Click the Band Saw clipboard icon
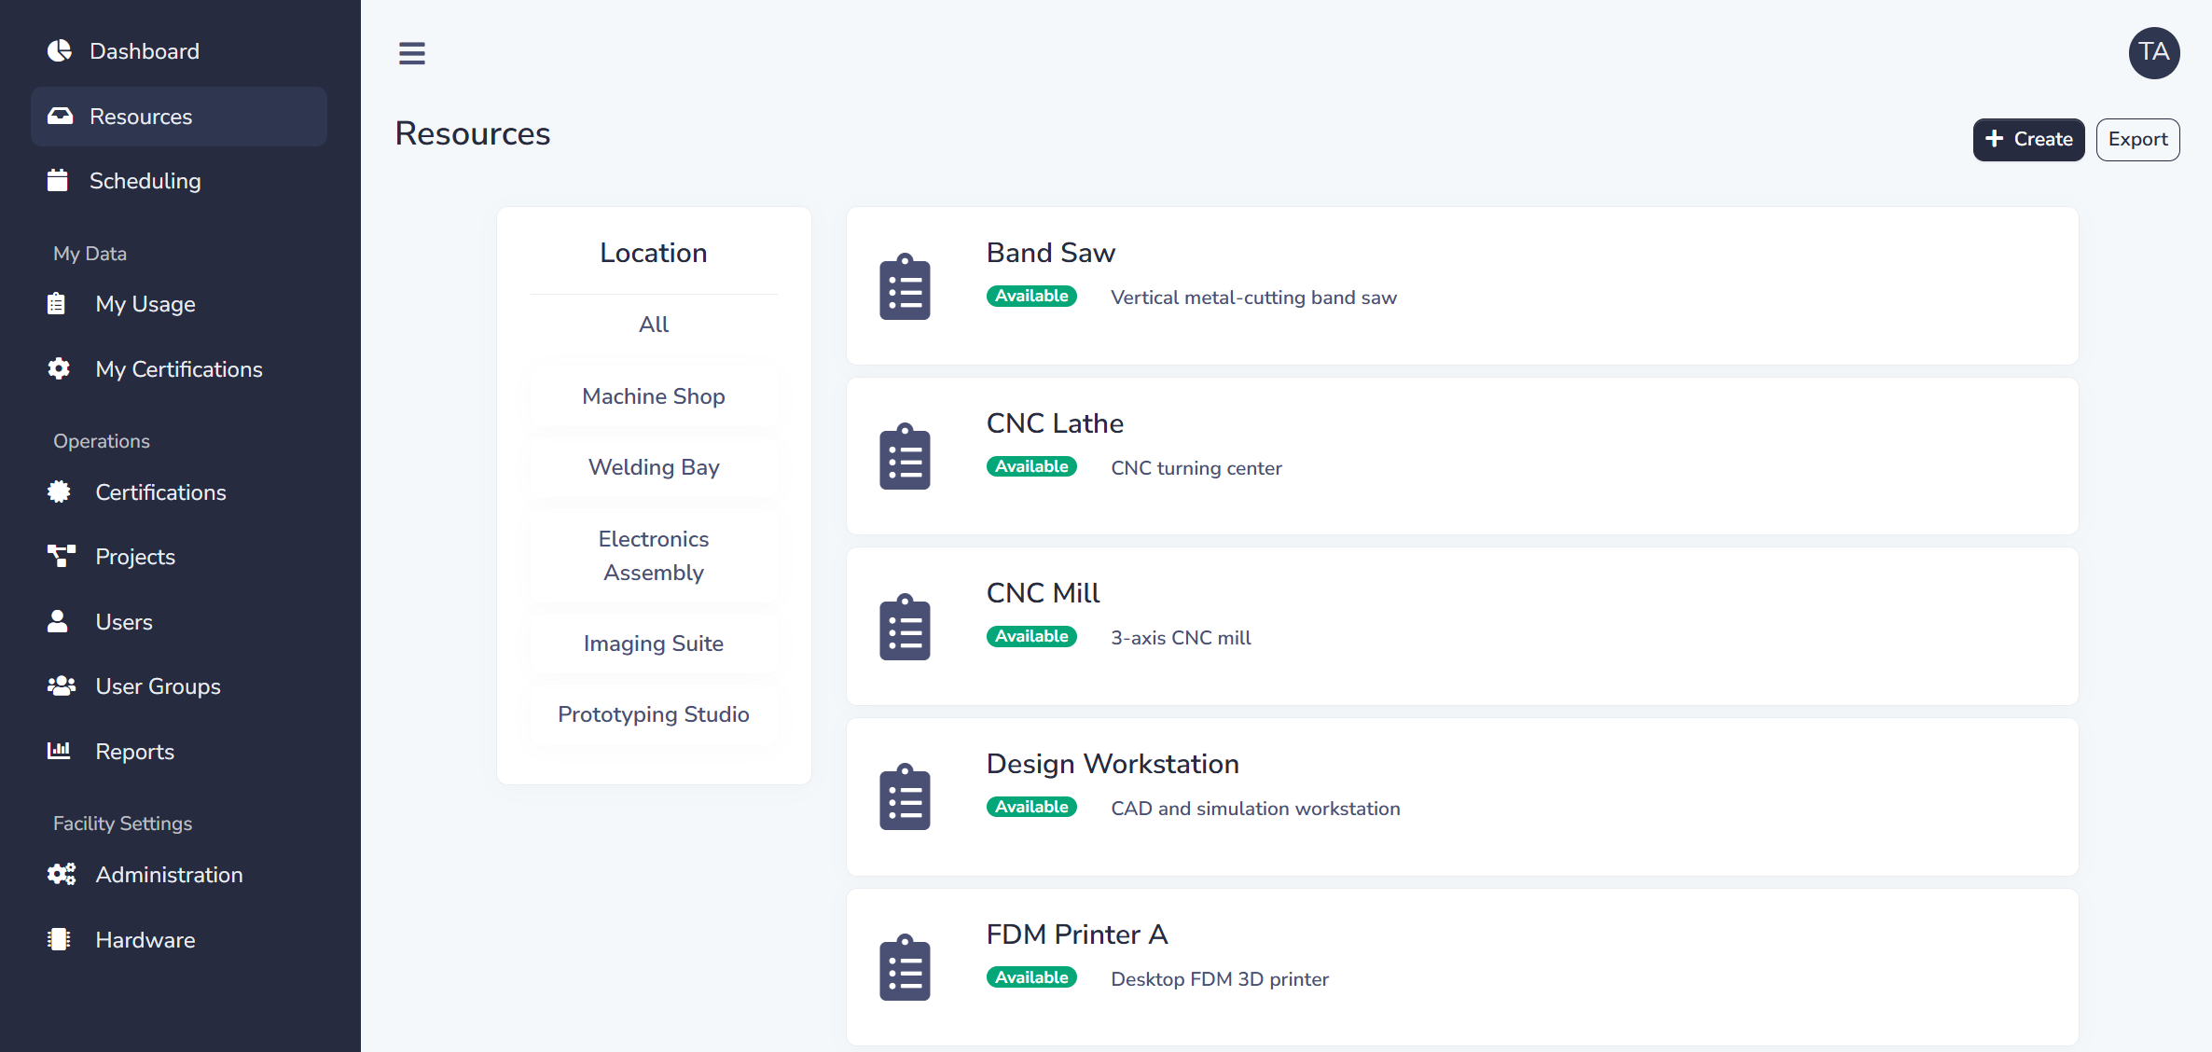The width and height of the screenshot is (2212, 1052). click(x=905, y=286)
